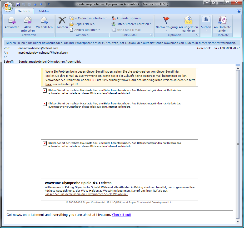Open the In Ordner verschieben dropdown
Viewport: 244px width, 228px height.
[x=88, y=18]
